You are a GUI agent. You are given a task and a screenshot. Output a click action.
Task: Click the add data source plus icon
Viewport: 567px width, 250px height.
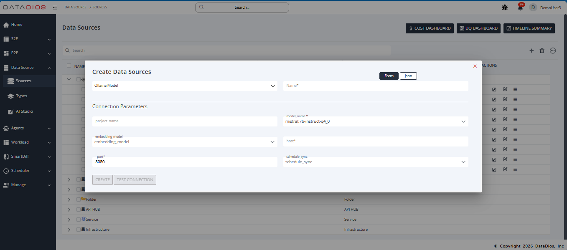(531, 51)
